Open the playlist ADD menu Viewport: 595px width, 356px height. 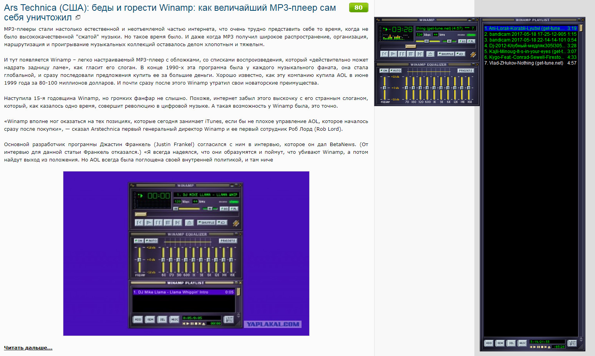[489, 343]
